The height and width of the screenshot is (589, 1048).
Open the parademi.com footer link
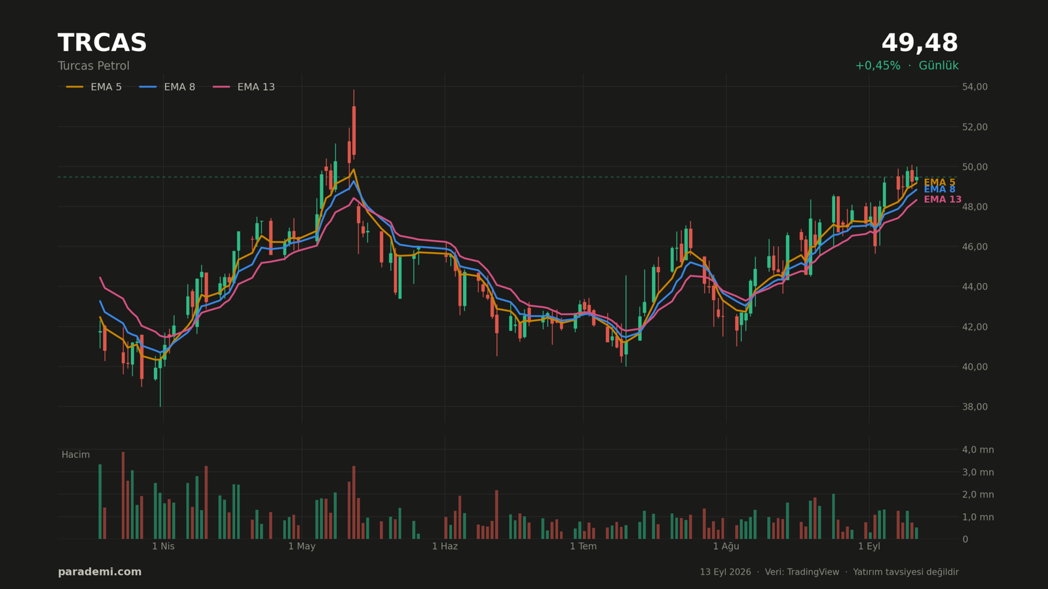pos(100,572)
